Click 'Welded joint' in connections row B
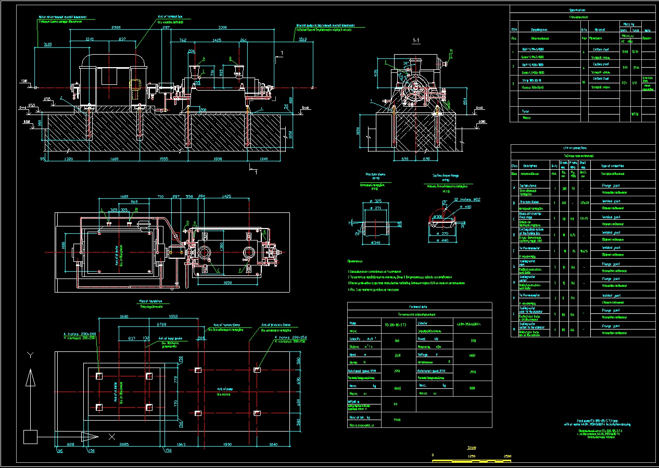The image size is (659, 468). click(611, 201)
